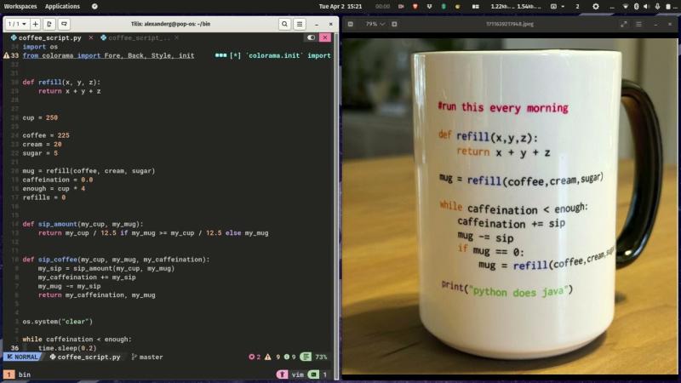The width and height of the screenshot is (681, 383).
Task: Close the active coffee_script.py tab
Action: coord(91,37)
